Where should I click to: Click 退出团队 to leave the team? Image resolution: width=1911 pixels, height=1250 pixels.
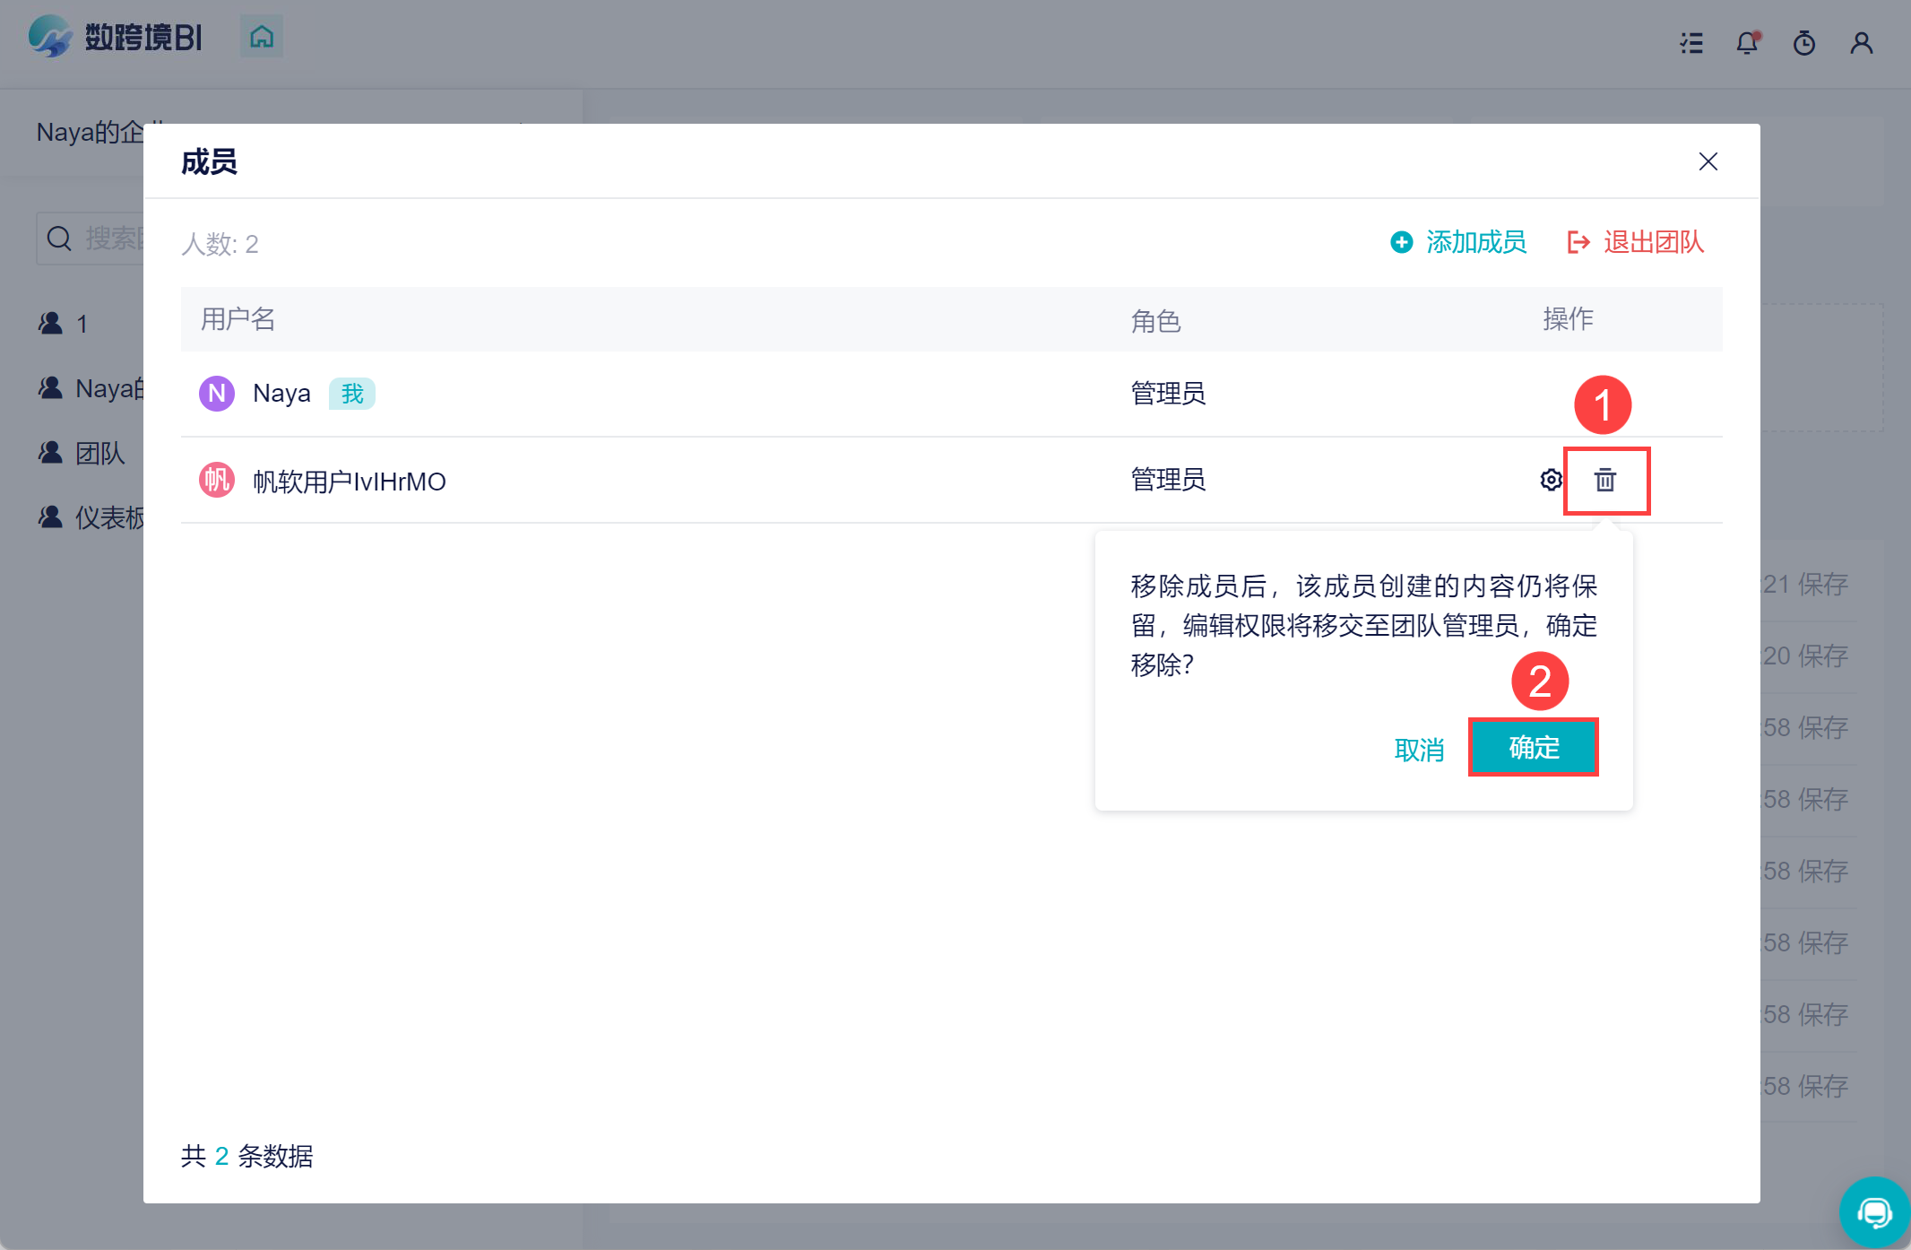pos(1636,242)
